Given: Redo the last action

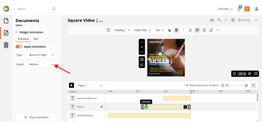Looking at the screenshot, I should [x=226, y=20].
